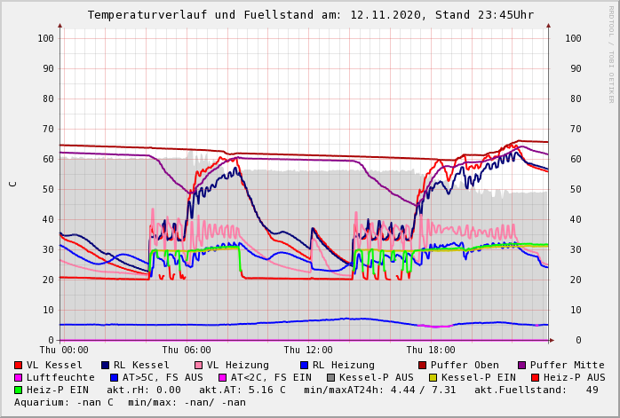The height and width of the screenshot is (418, 620).
Task: Click the yellow Kessel-P EIN swatch
Action: [x=433, y=377]
